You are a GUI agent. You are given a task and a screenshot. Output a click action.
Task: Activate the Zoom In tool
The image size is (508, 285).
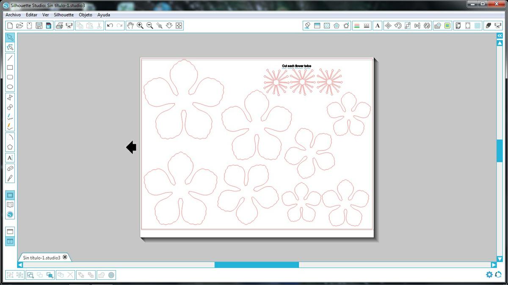click(140, 25)
